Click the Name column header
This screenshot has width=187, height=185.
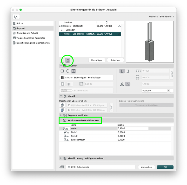pyautogui.click(x=73, y=125)
